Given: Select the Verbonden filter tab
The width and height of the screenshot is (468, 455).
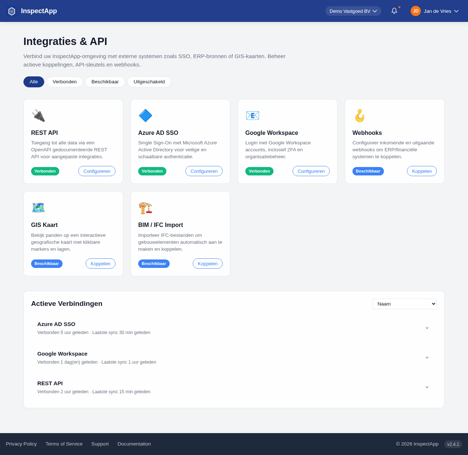Looking at the screenshot, I should [x=65, y=82].
